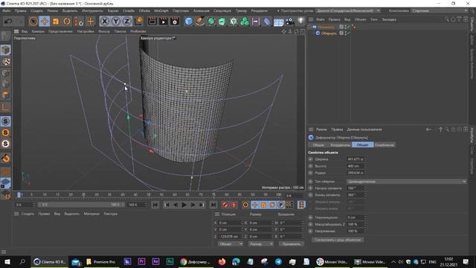476x268 pixels.
Task: Open the MoGraph menu
Action: pos(161,10)
